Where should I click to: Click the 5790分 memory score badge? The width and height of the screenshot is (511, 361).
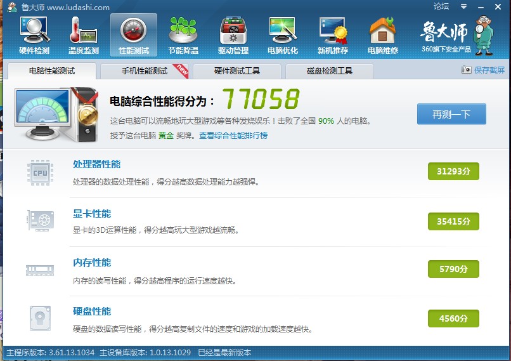[x=453, y=269]
